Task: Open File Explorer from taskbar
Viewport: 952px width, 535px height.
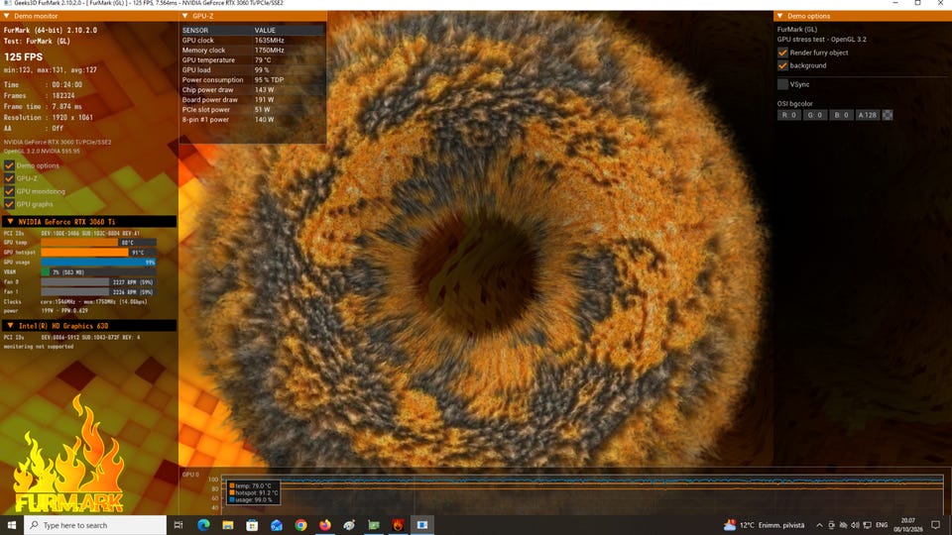Action: 228,525
